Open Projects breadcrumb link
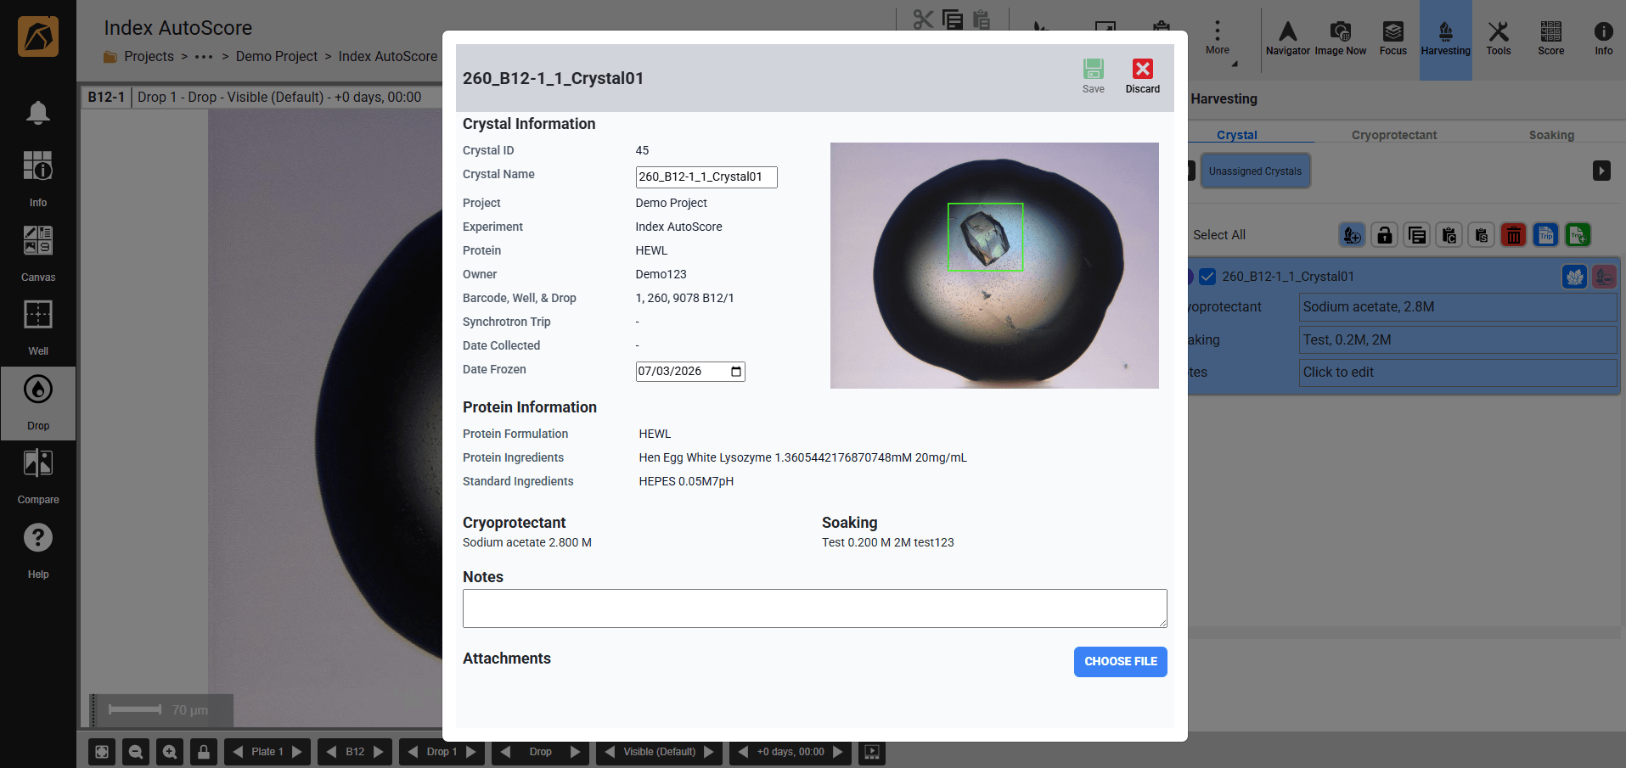This screenshot has width=1626, height=768. pos(149,56)
